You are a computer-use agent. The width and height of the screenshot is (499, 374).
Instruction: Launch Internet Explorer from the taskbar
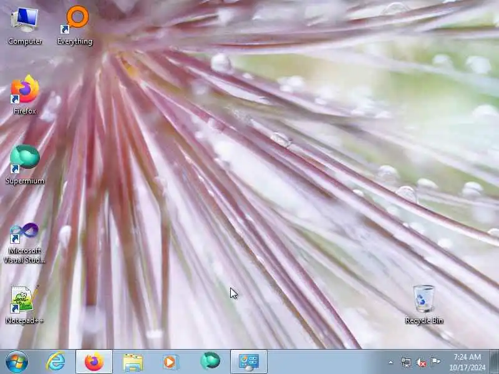pos(56,362)
